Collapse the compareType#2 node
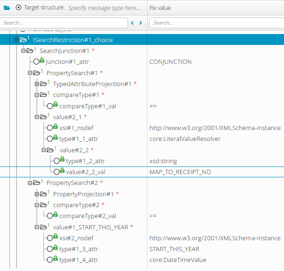The width and height of the screenshot is (284, 271). pos(37,205)
